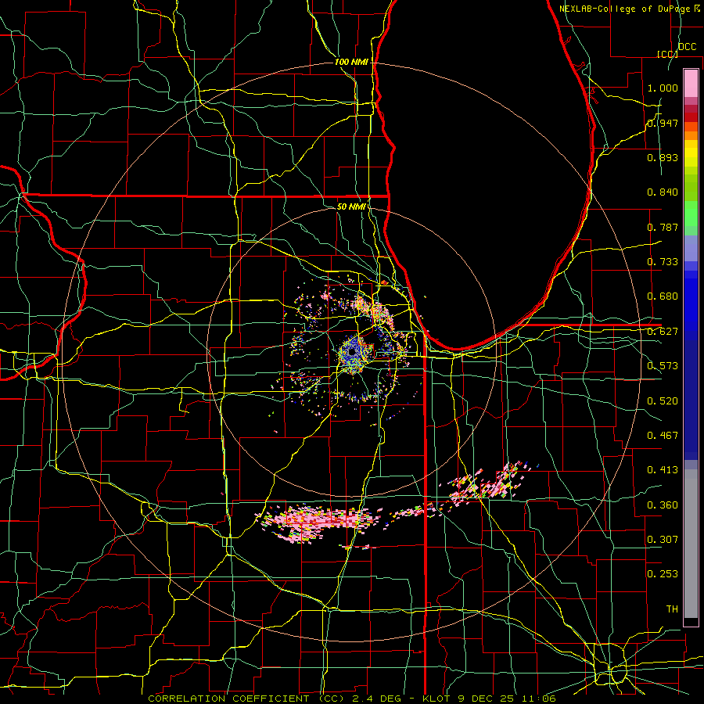The height and width of the screenshot is (704, 704).
Task: Select the 0.733 scale value
Action: pos(663,262)
